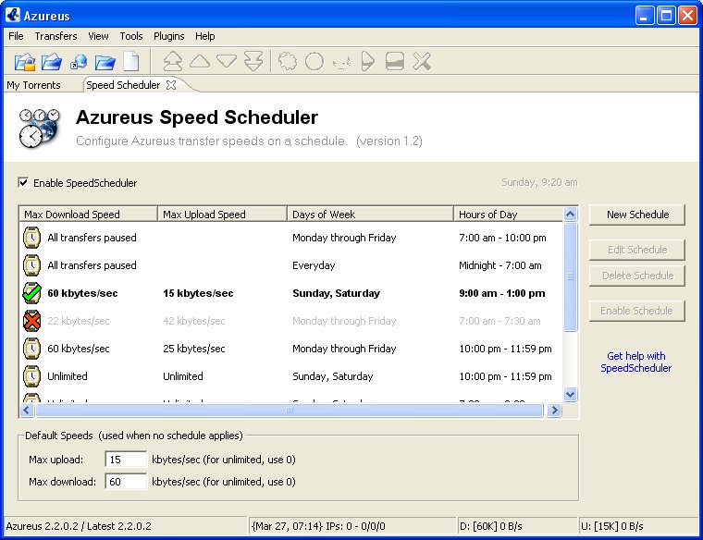
Task: Click '42 kbytes/sec' greyed cell
Action: click(x=193, y=321)
